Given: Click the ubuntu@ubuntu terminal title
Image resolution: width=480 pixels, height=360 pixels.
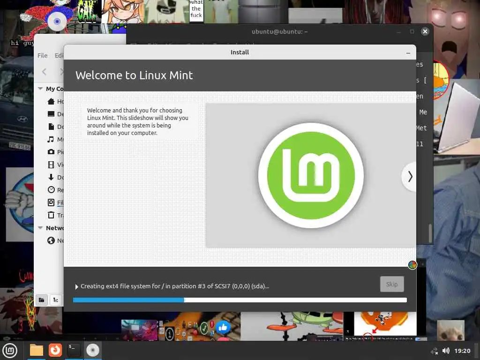Looking at the screenshot, I should coord(279,31).
